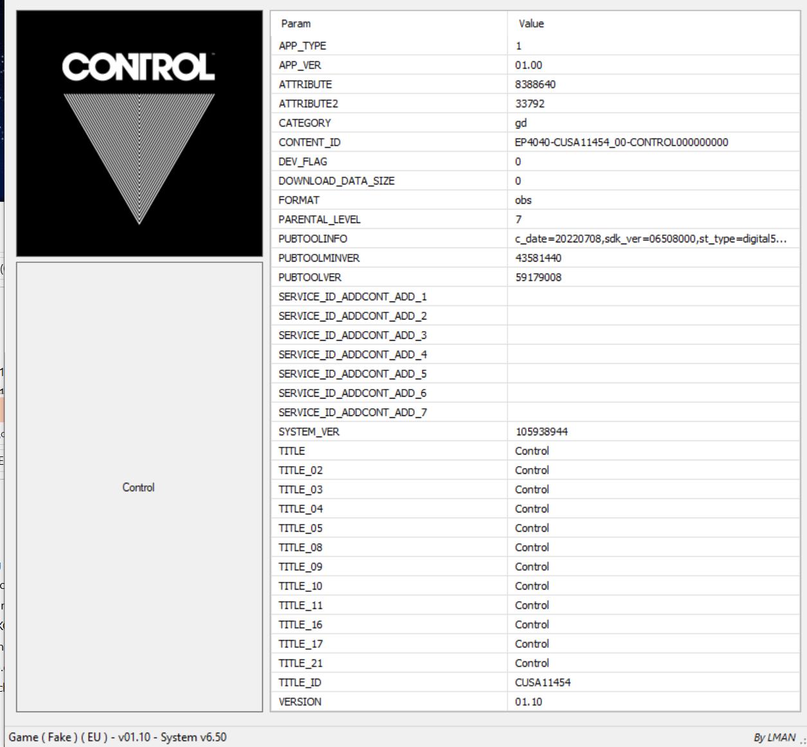The width and height of the screenshot is (807, 747).
Task: Select the TITLE_16 parameter name
Action: click(300, 624)
